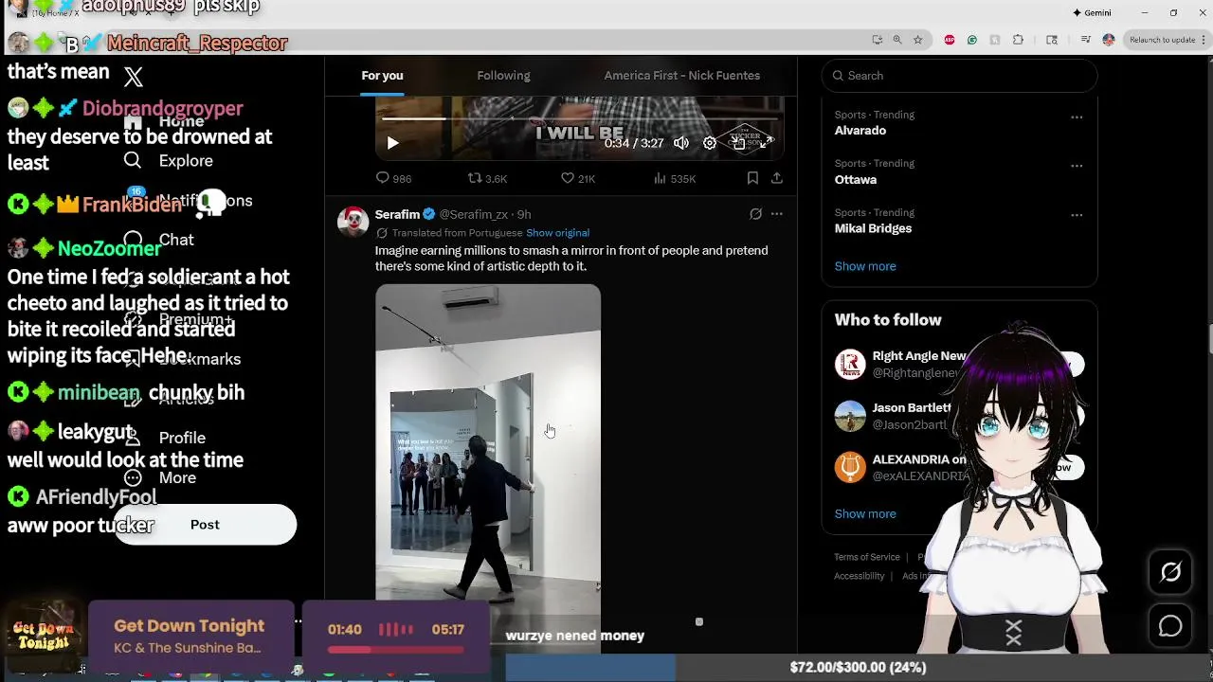
Task: Open the floating Grok button
Action: tap(1170, 571)
